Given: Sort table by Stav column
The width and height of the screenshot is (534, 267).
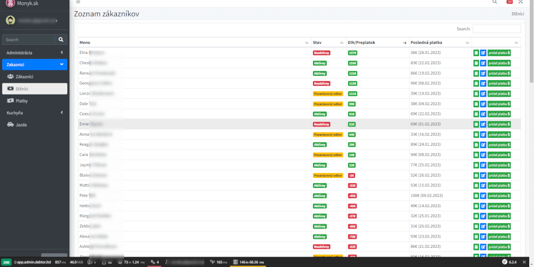Looking at the screenshot, I should [327, 42].
